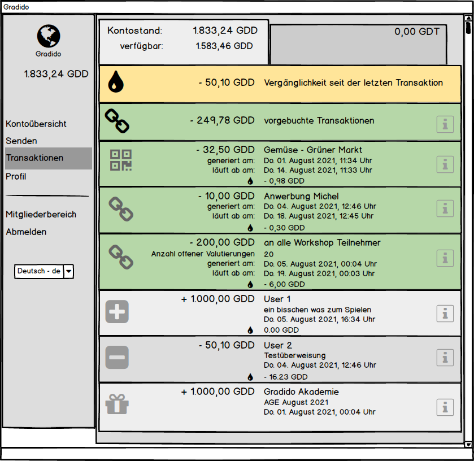Screen dimensions: 474x461
Task: Click the scrollbar down arrow
Action: coord(468,445)
